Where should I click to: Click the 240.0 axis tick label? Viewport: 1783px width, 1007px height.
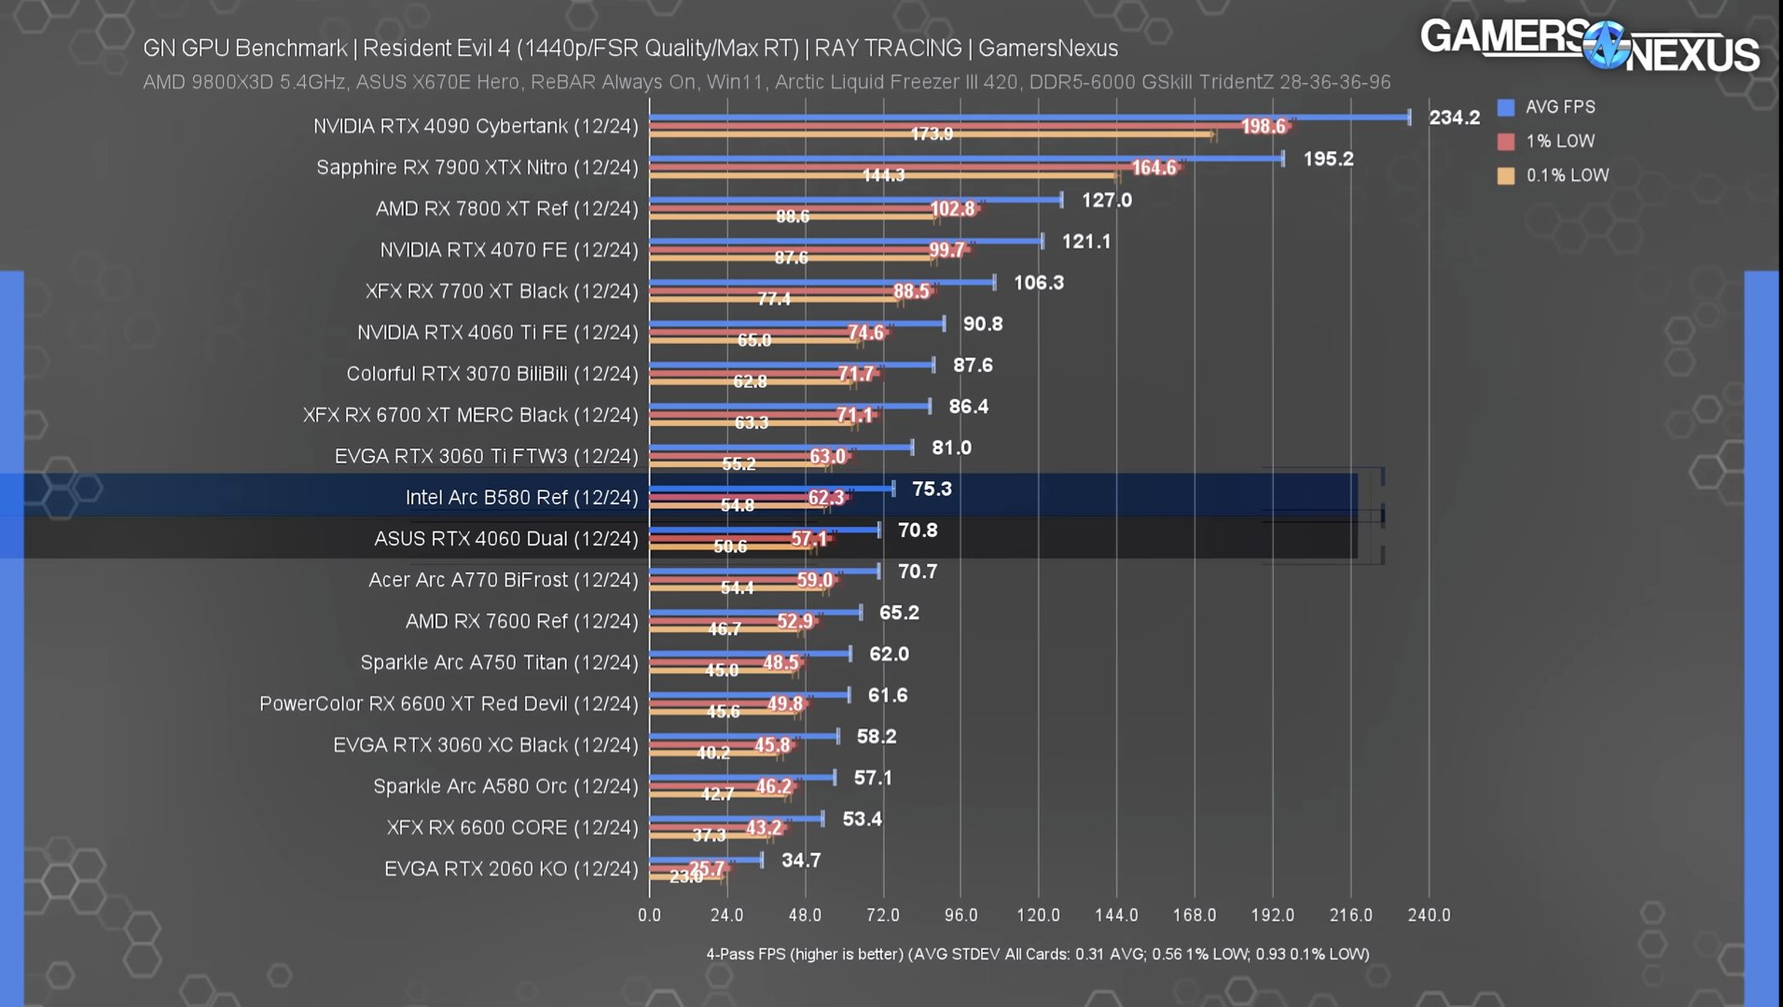click(x=1429, y=915)
